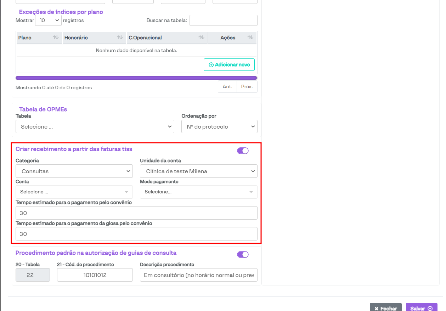Close the dialog with Fechar
Screen dimensions: 446x311
coord(385,308)
